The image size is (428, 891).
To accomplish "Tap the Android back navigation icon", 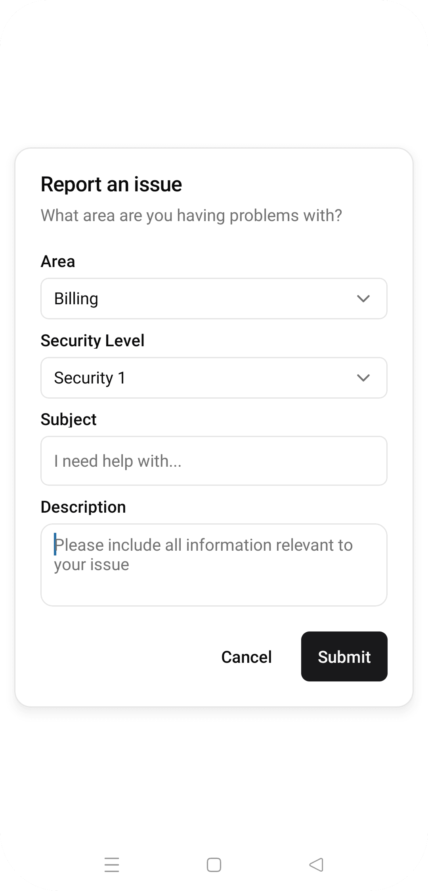I will click(x=316, y=864).
